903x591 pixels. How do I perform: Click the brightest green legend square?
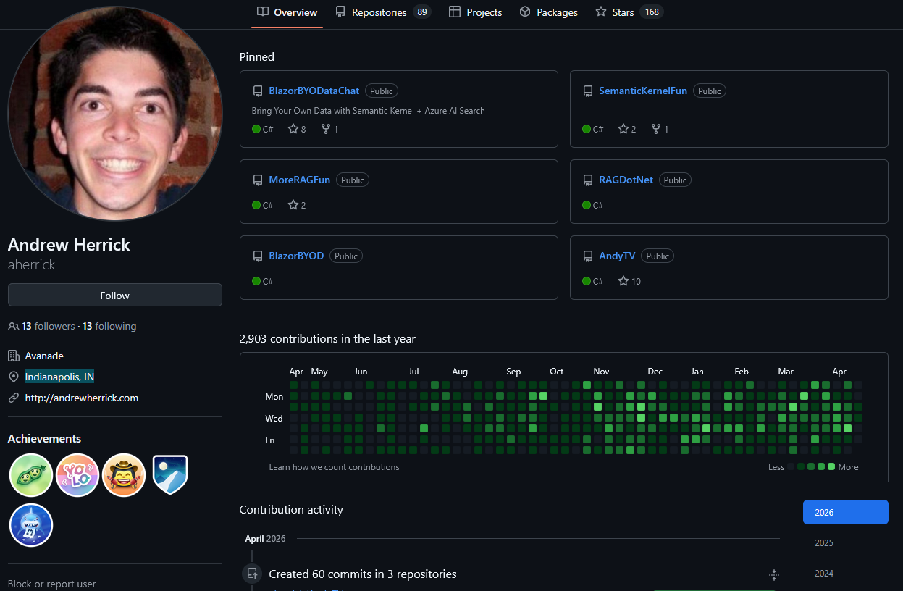coord(831,467)
